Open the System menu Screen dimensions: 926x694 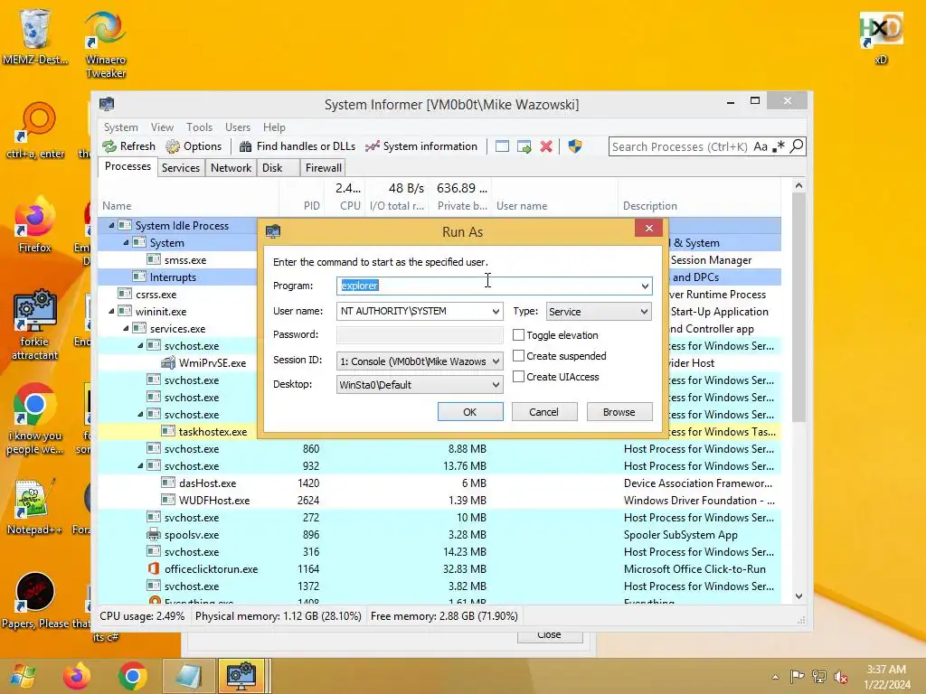click(x=120, y=127)
